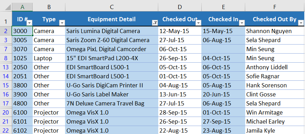Select the Anthony Liddell cell
Image resolution: width=305 pixels, height=134 pixels.
pos(275,67)
